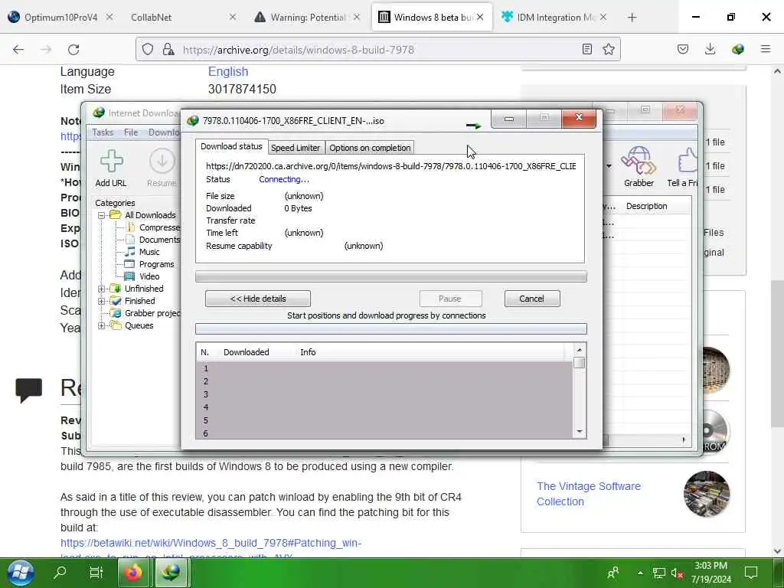Select the Music category in IDM

point(149,252)
